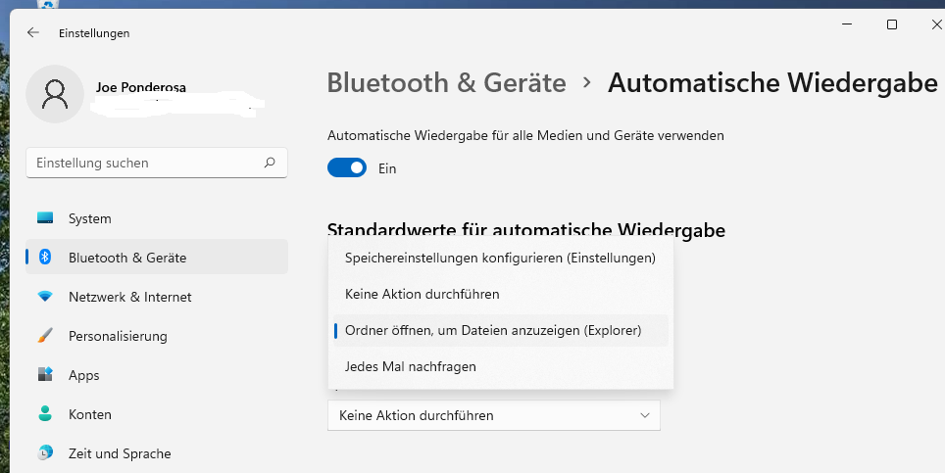
Task: Click the Zeit und Sprache globe icon
Action: pos(45,453)
